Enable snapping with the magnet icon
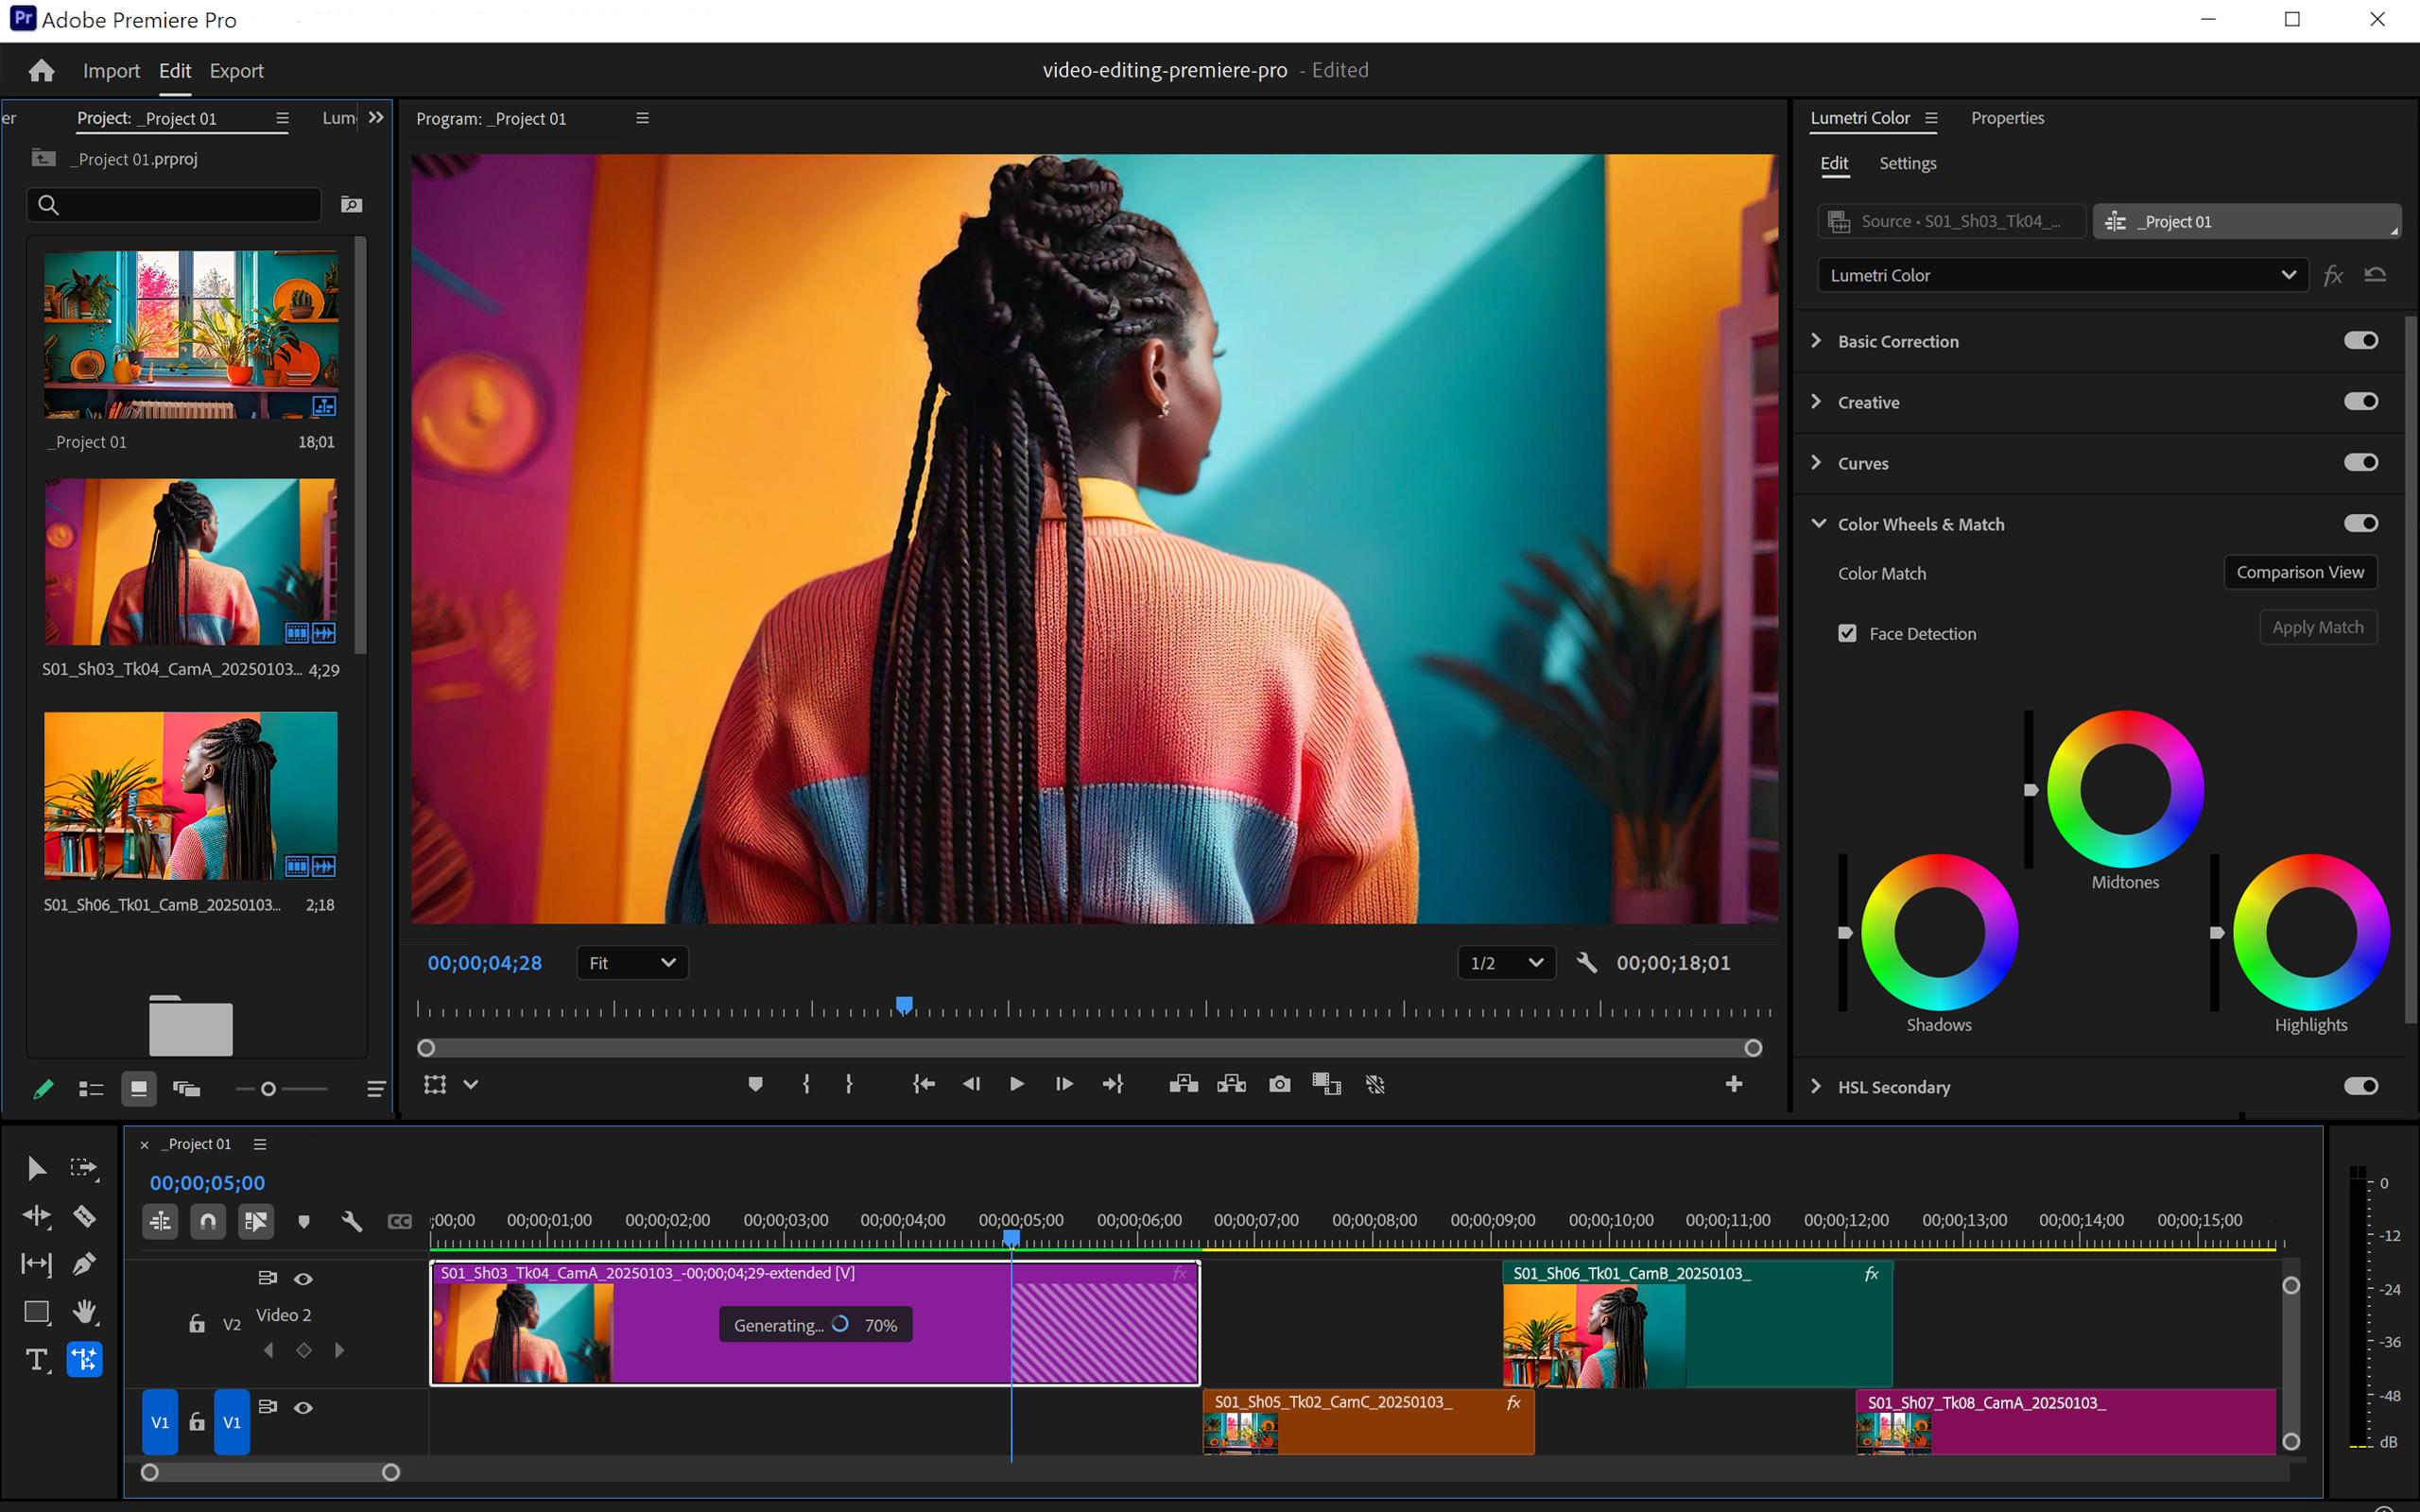 click(x=208, y=1221)
